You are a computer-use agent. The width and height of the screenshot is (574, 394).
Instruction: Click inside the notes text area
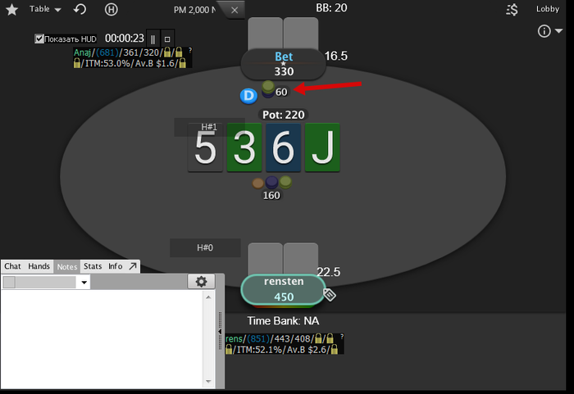point(102,338)
